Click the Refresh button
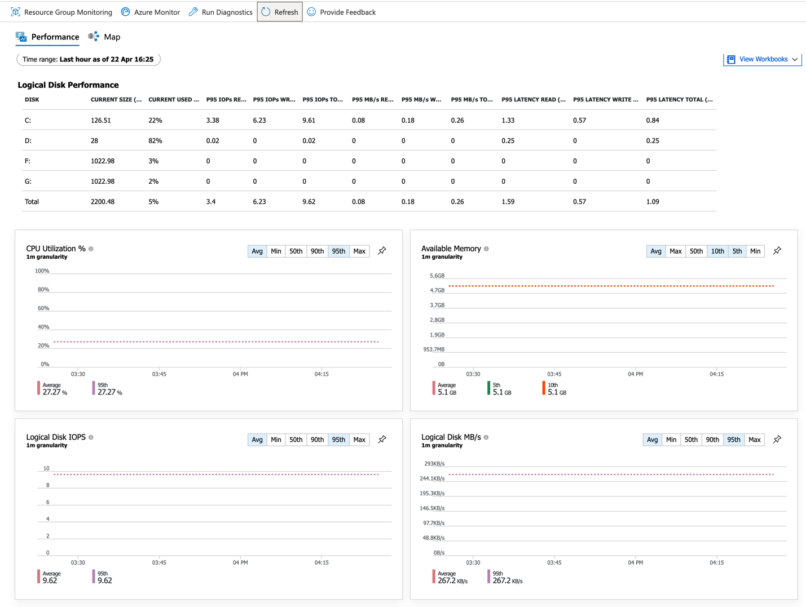Viewport: 806px width, 607px height. (280, 12)
